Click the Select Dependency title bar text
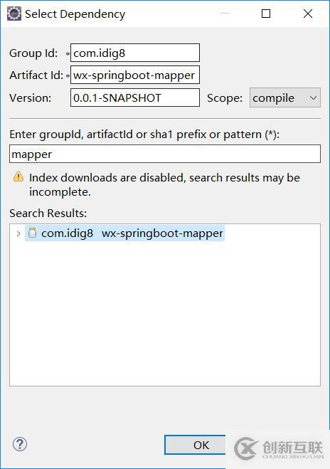Image resolution: width=330 pixels, height=469 pixels. (x=75, y=14)
